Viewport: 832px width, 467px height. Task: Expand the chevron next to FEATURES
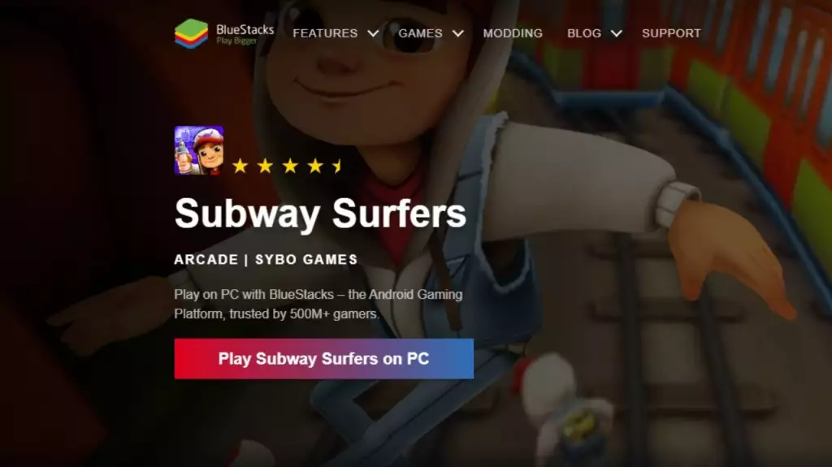[x=374, y=33]
